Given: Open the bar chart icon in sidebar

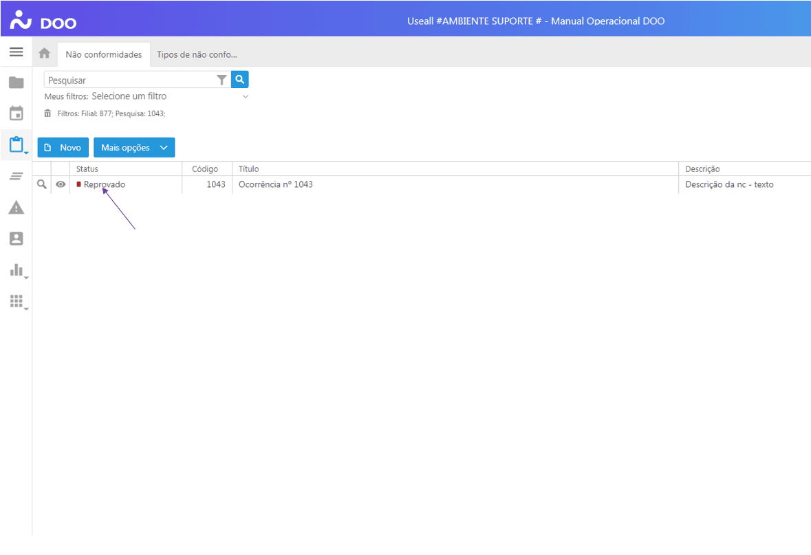Looking at the screenshot, I should point(17,270).
